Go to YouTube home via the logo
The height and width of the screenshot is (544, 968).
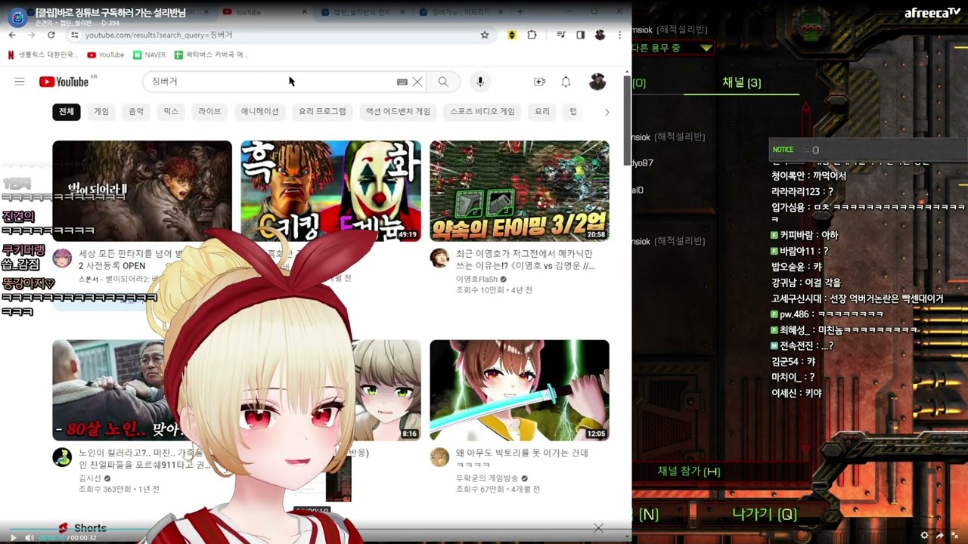(64, 82)
